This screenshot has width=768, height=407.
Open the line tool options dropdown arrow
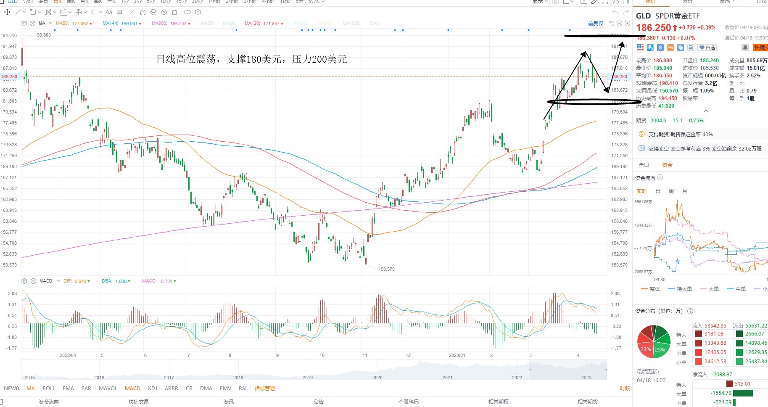[x=24, y=12]
